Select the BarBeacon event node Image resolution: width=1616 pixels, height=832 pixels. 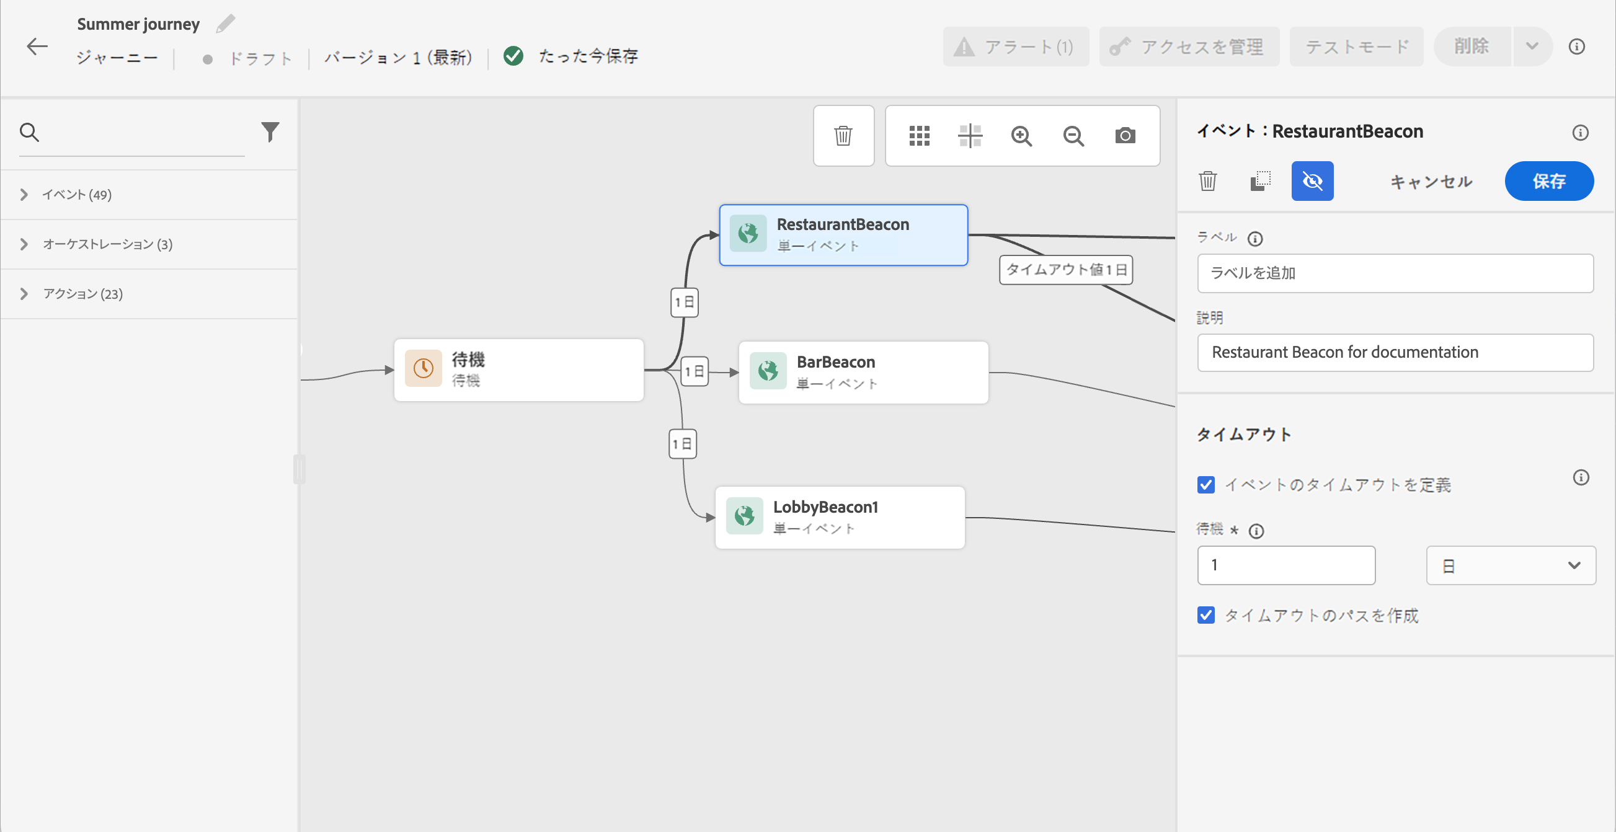863,372
